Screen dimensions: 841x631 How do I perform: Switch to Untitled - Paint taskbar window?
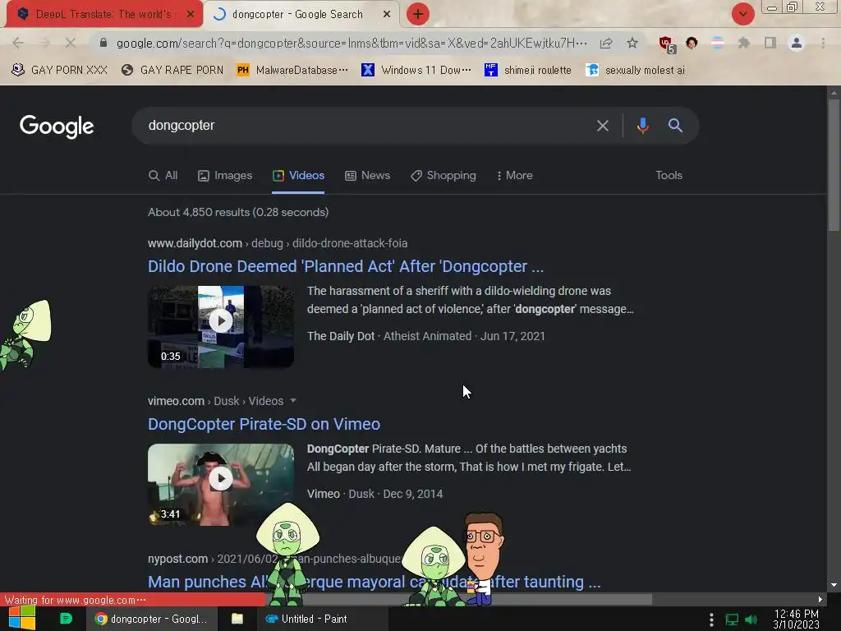[x=323, y=619]
